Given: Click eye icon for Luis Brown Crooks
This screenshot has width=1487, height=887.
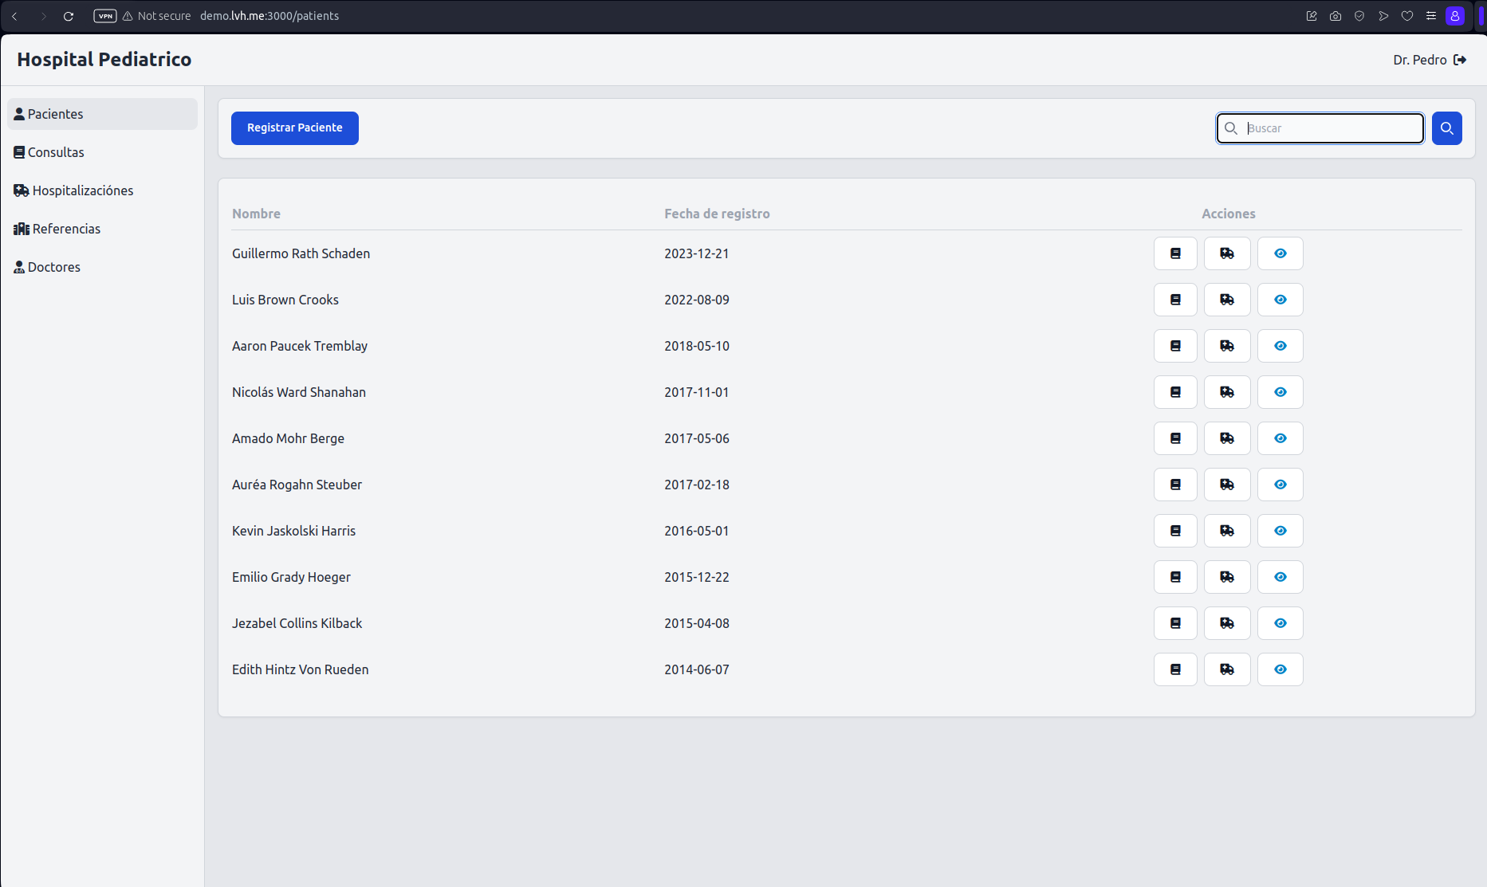Looking at the screenshot, I should pyautogui.click(x=1280, y=300).
